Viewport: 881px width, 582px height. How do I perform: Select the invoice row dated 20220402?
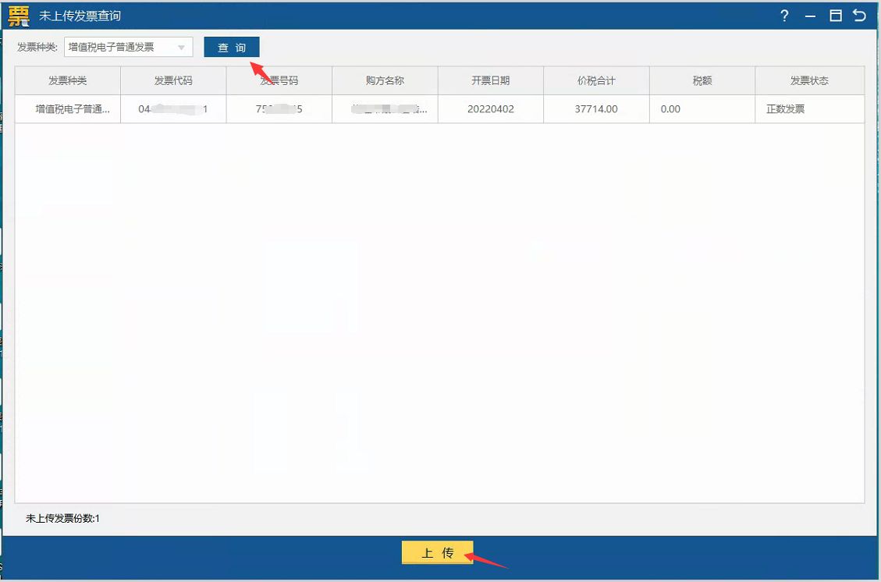[x=491, y=109]
